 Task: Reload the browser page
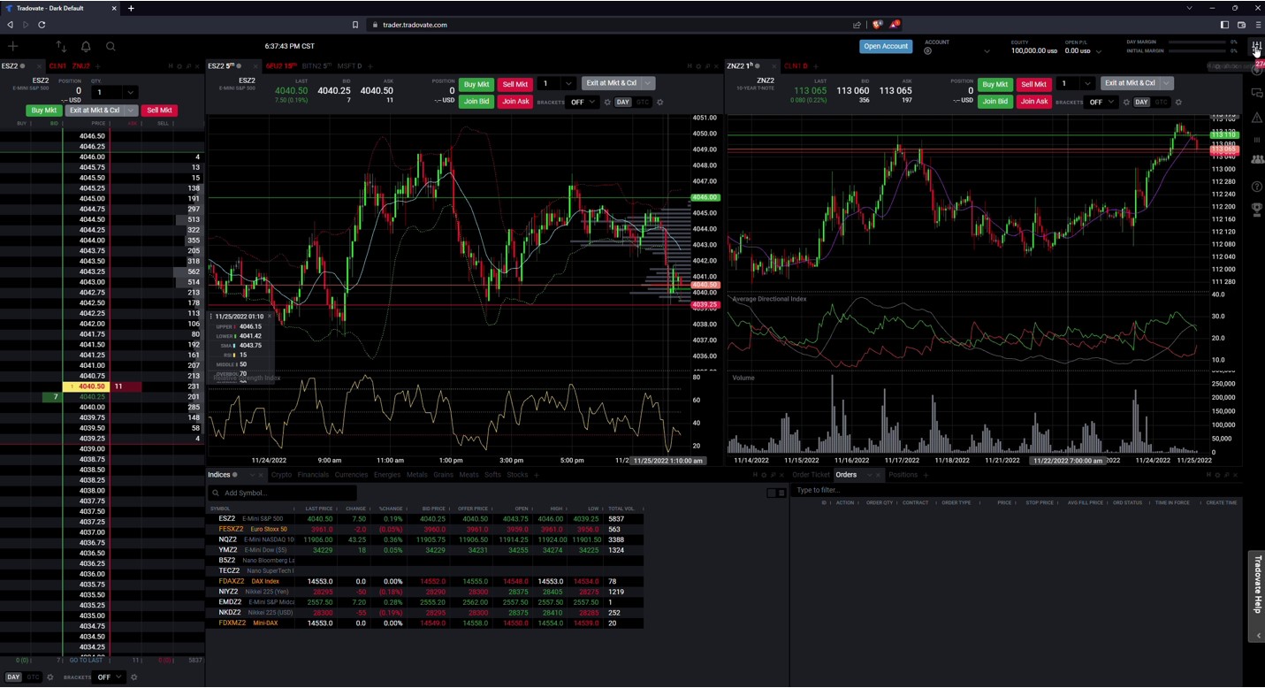coord(42,25)
